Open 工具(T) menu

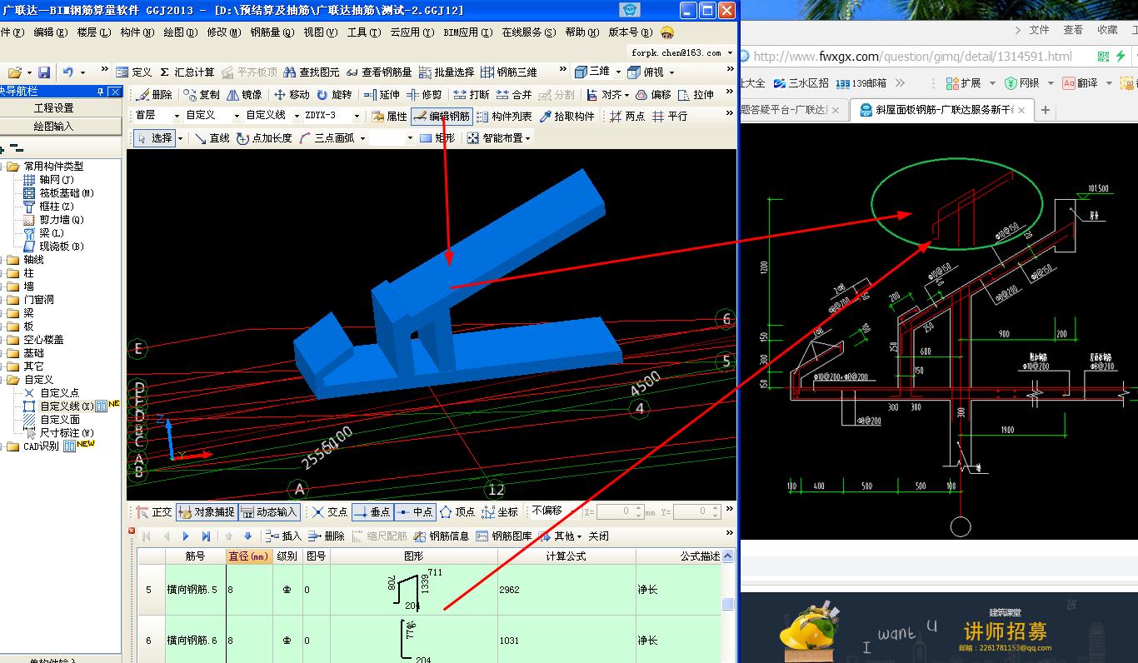point(364,32)
